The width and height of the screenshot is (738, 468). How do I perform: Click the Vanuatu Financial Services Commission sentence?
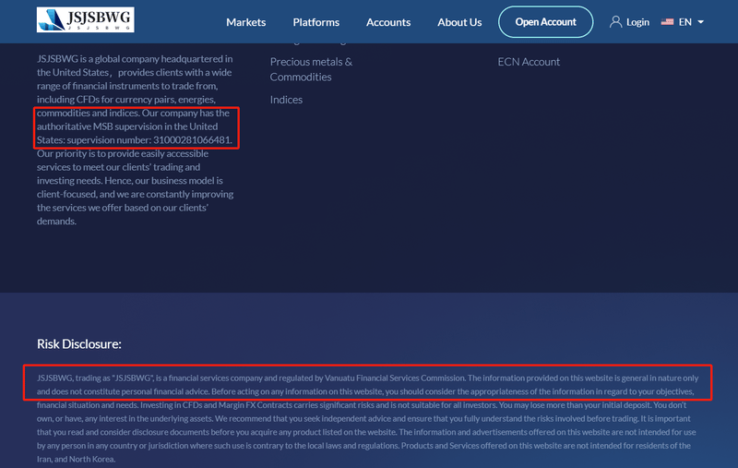click(x=251, y=378)
